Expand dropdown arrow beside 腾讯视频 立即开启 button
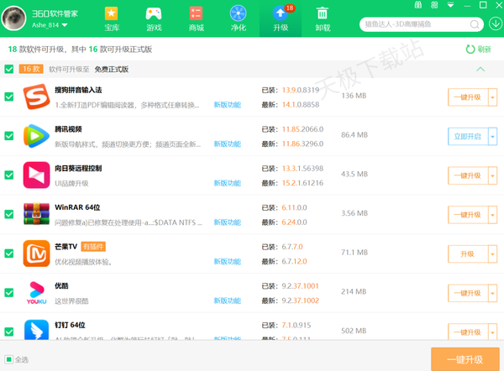This screenshot has height=371, width=504. click(x=492, y=136)
